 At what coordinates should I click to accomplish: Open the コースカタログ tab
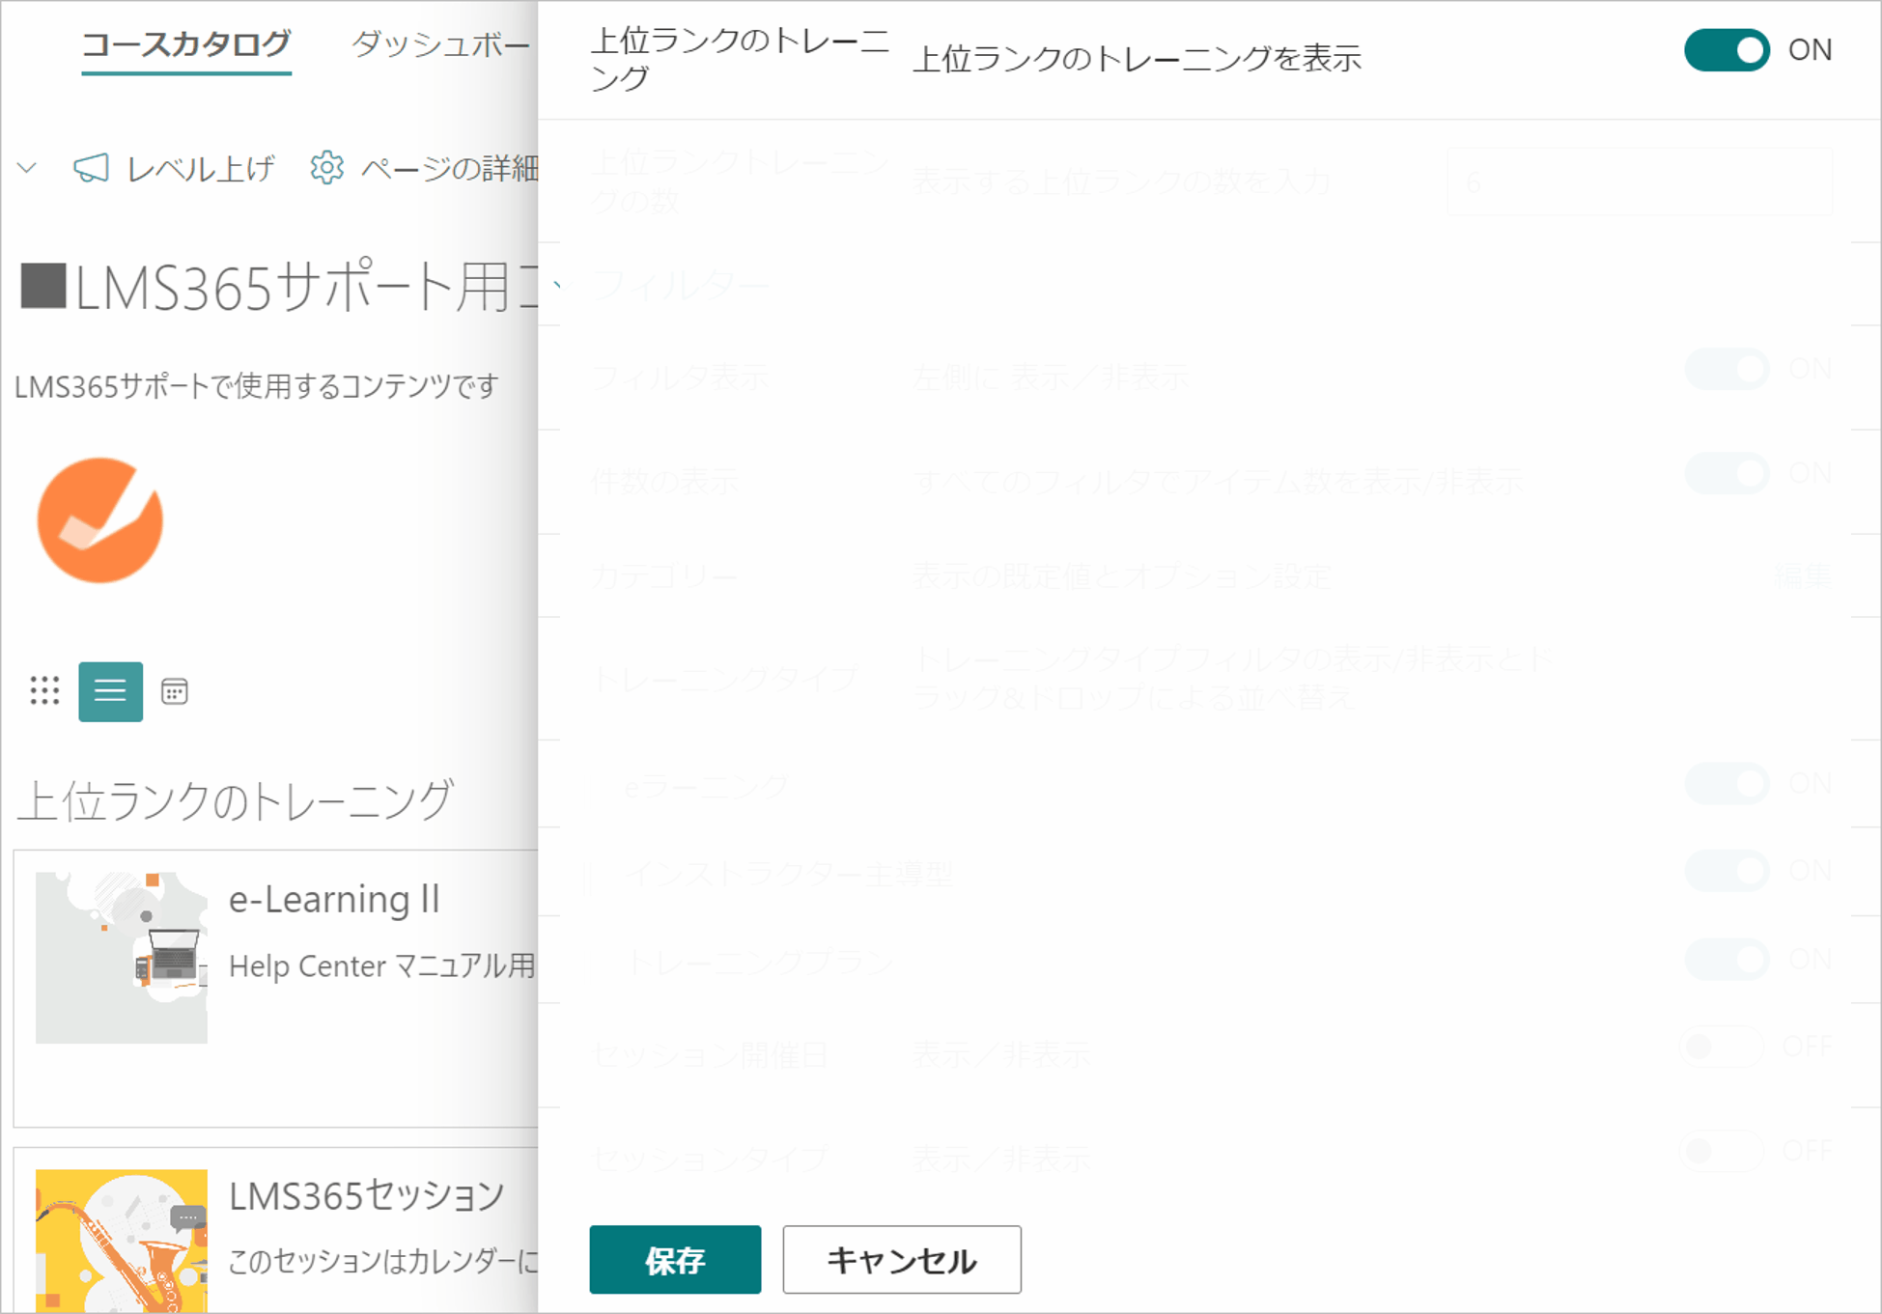click(186, 44)
